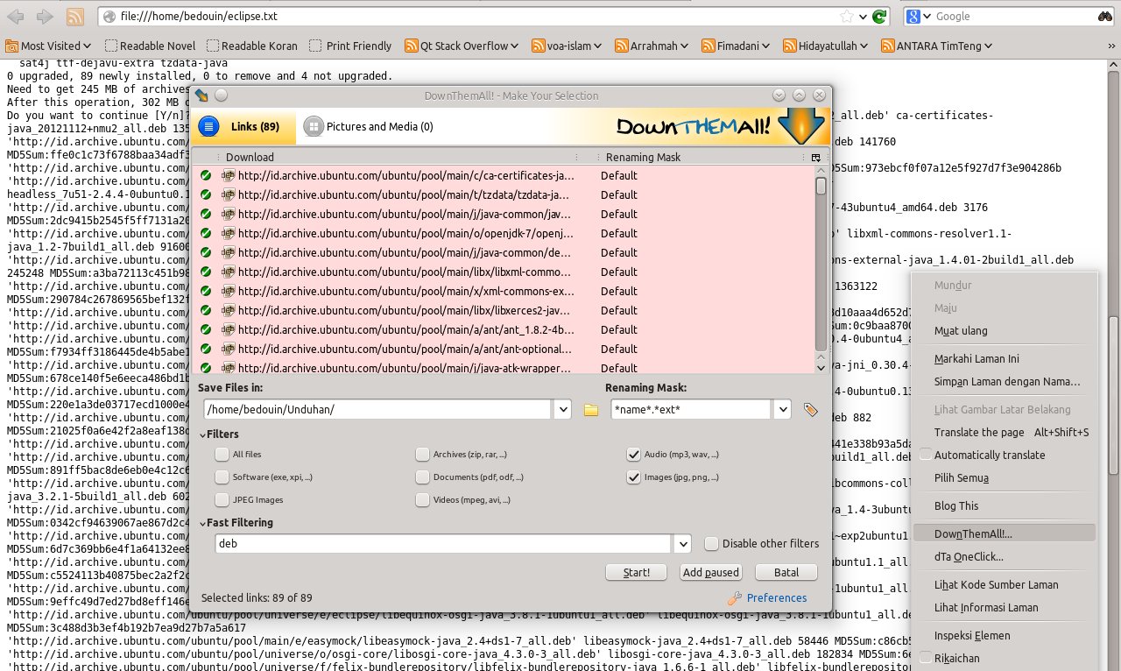Collapse the Filters section
The width and height of the screenshot is (1121, 671).
[x=202, y=434]
